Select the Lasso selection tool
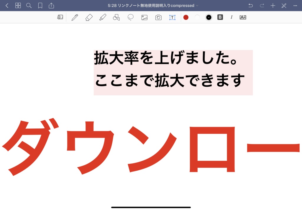This screenshot has height=210, width=302. pyautogui.click(x=131, y=17)
